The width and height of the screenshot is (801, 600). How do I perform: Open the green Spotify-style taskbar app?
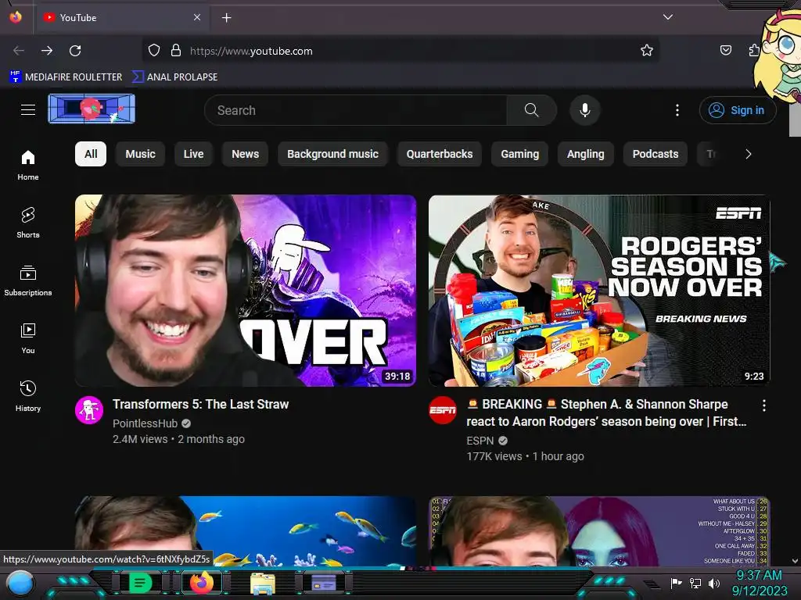(140, 583)
